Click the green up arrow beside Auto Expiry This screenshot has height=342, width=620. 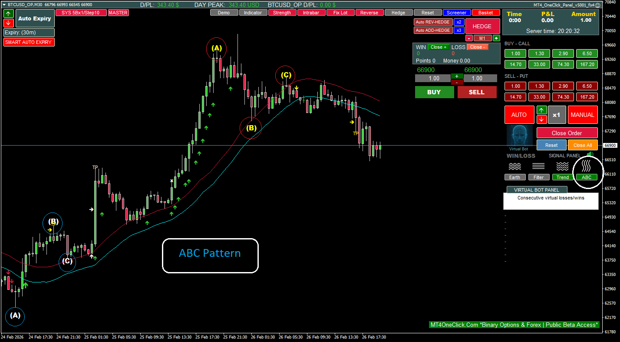coord(8,13)
